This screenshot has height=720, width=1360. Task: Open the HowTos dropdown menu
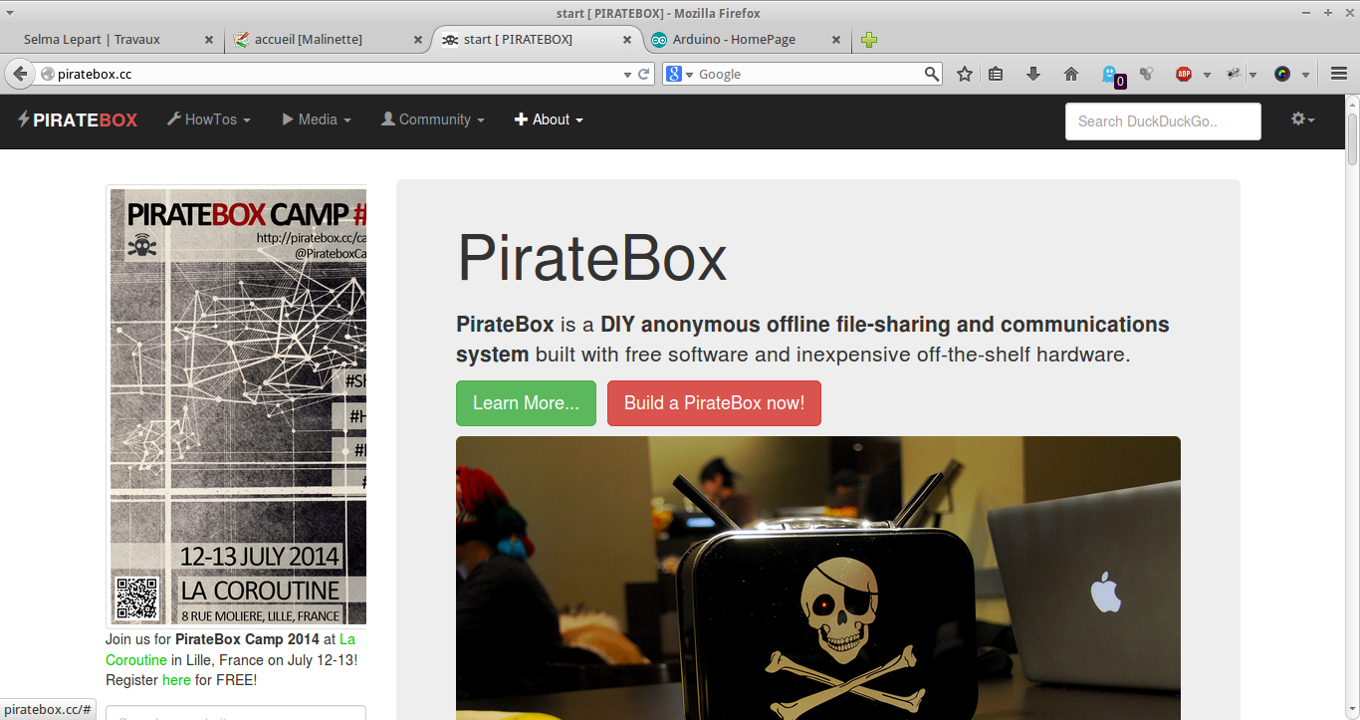[208, 120]
